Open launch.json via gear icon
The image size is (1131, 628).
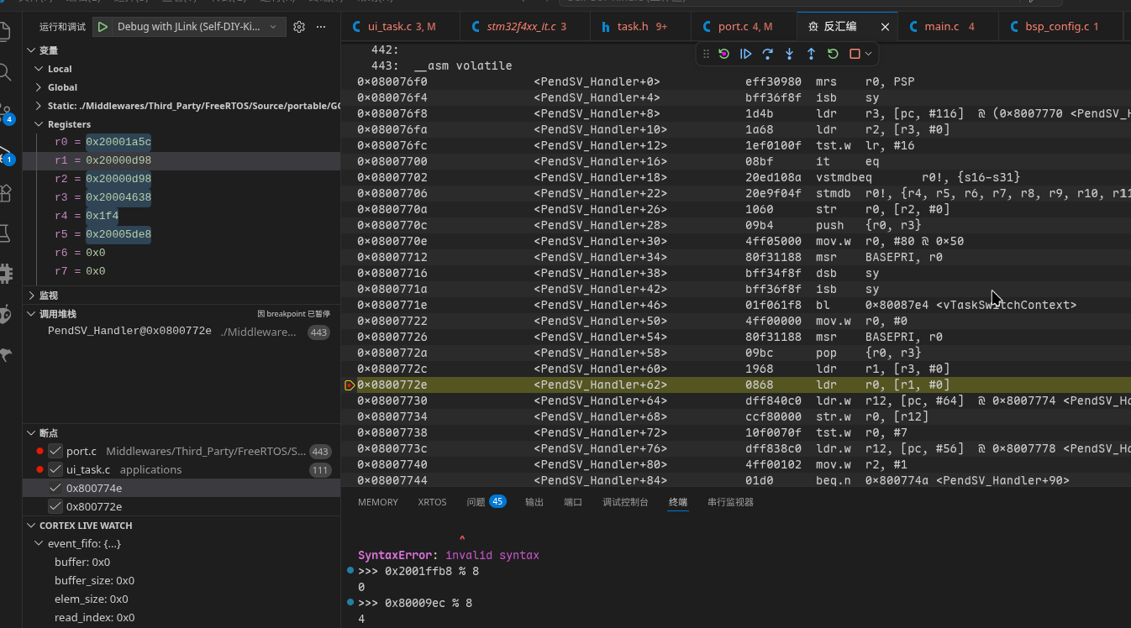click(299, 27)
